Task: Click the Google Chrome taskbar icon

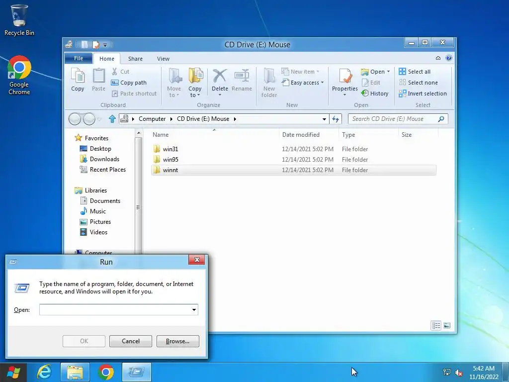Action: (106, 372)
